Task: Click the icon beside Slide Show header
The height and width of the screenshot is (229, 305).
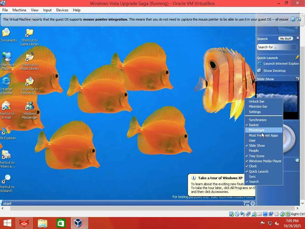Action: click(x=297, y=78)
